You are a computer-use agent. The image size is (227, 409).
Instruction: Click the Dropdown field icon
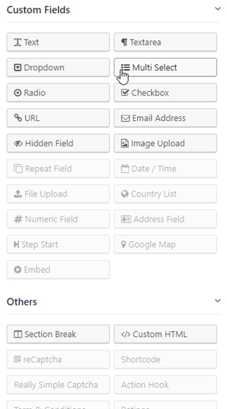tap(18, 68)
